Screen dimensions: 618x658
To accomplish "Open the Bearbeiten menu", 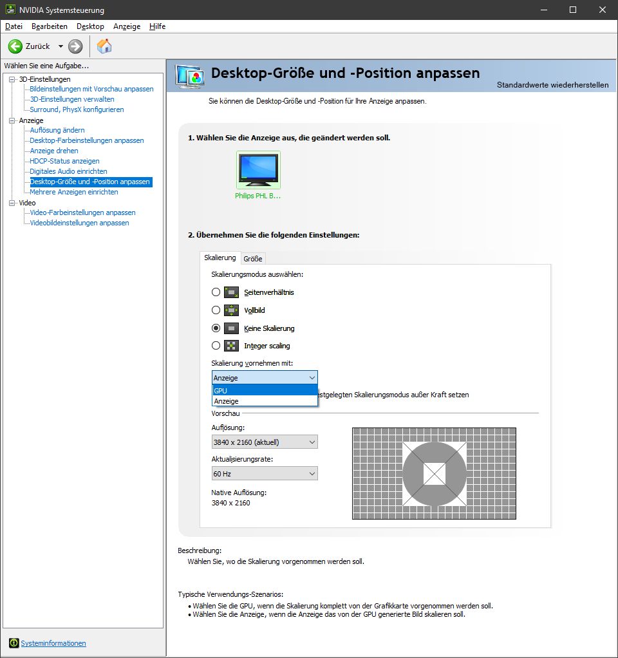I will pos(50,26).
